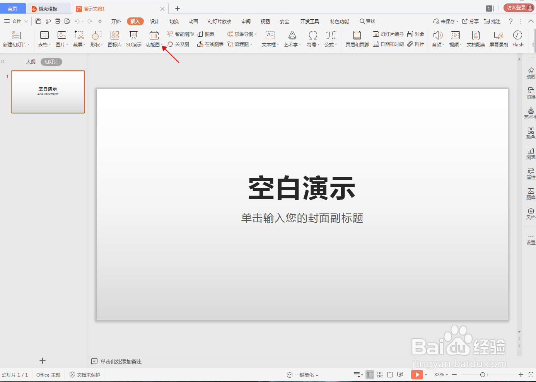Switch to slide sorter view mode
The width and height of the screenshot is (536, 382).
(380, 374)
